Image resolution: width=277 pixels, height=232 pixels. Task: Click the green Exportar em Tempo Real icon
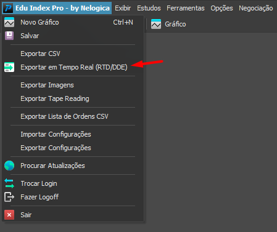pos(9,67)
